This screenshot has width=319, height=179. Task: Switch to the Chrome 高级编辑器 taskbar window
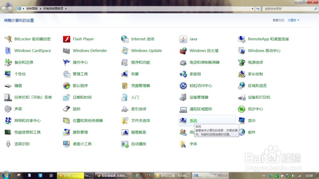(113, 175)
